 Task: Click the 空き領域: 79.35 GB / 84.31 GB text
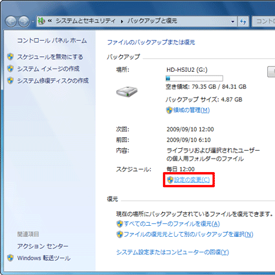[x=206, y=87]
